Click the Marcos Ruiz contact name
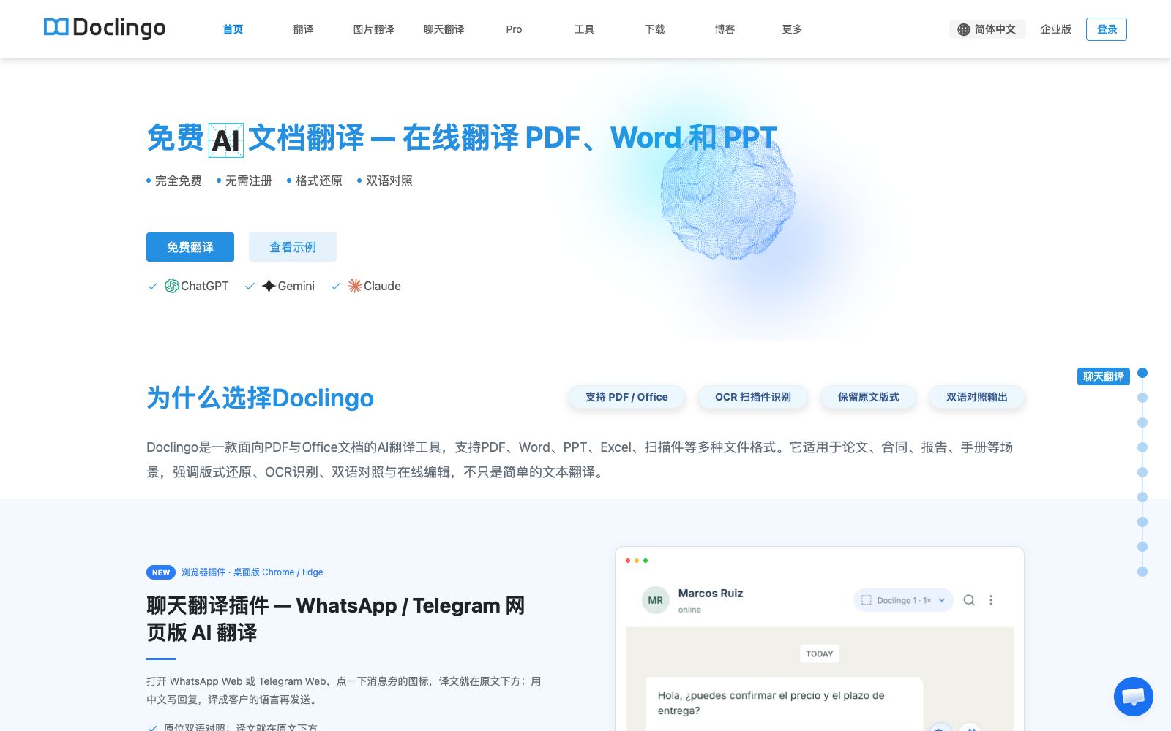1171x731 pixels. point(711,594)
